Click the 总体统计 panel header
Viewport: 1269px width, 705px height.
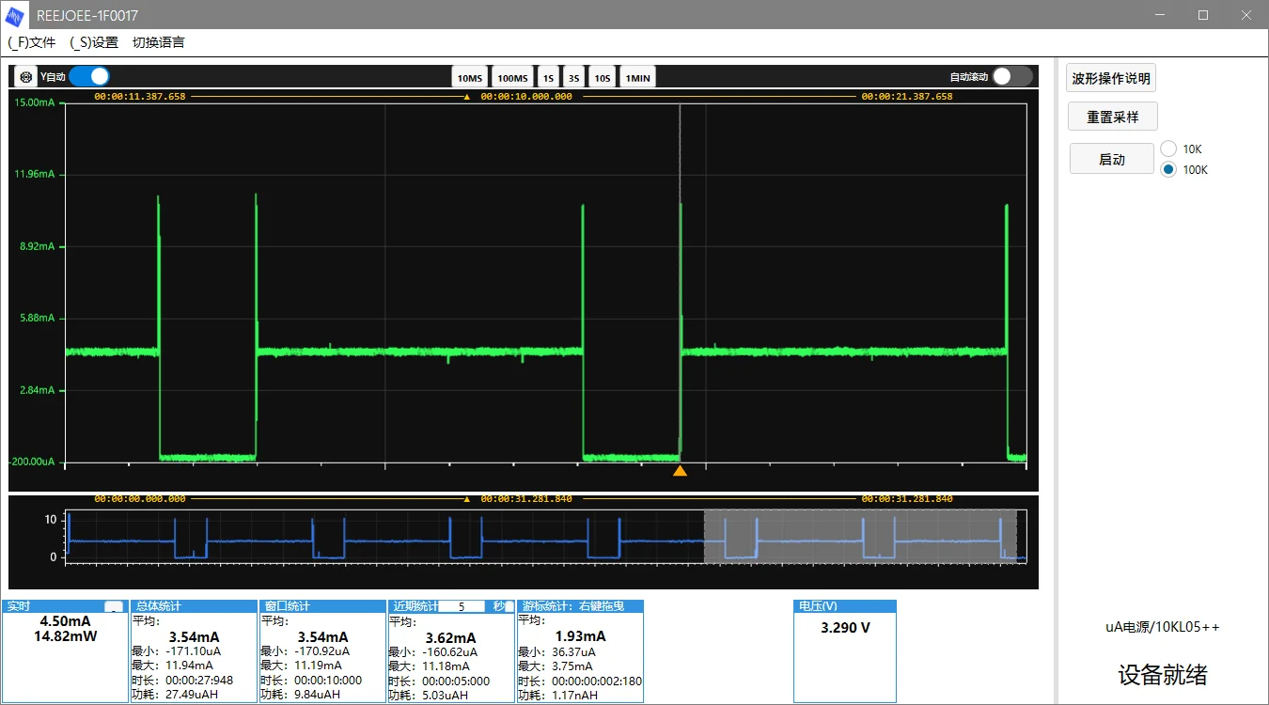(194, 606)
